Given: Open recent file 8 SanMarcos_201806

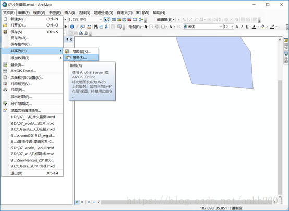Looking at the screenshot, I should coord(32,160).
